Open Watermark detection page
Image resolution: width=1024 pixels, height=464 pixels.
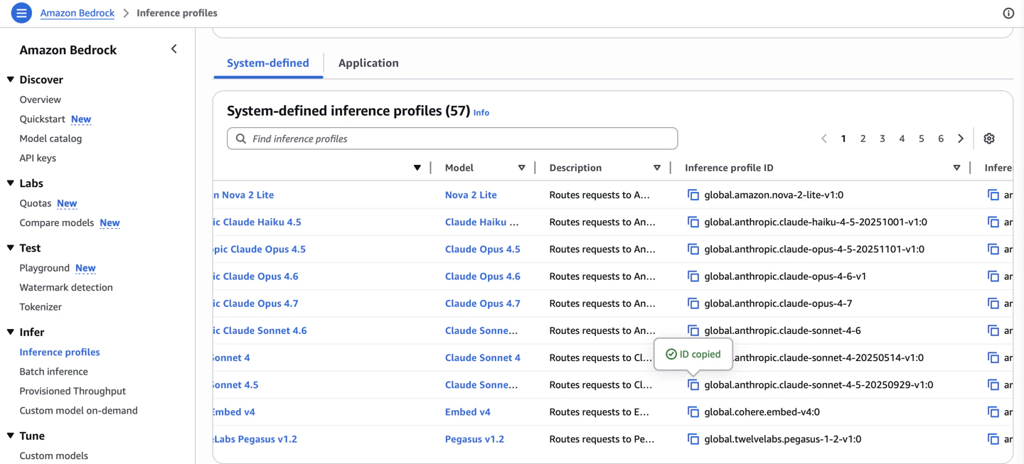(x=66, y=287)
